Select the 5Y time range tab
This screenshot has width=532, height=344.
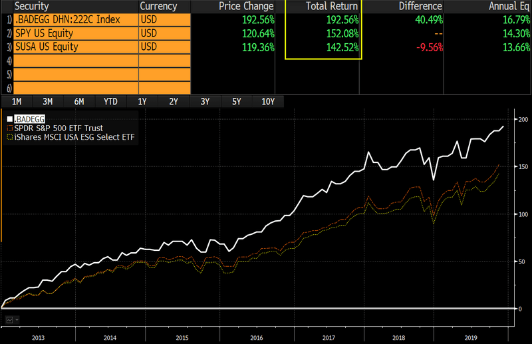(236, 102)
